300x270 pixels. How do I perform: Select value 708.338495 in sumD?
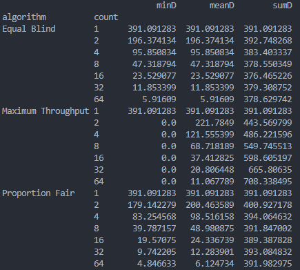point(268,182)
